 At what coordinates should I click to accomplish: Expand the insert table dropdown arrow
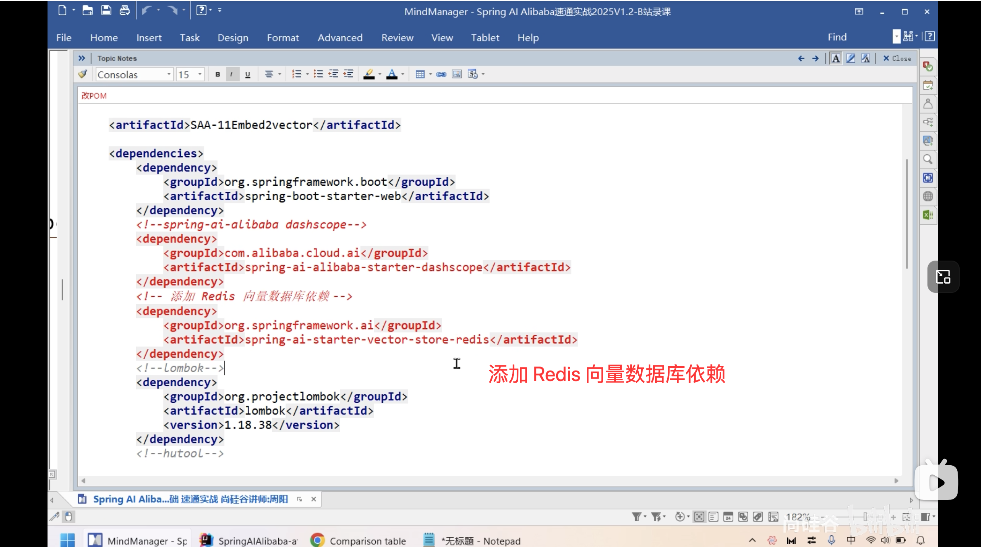pos(430,74)
